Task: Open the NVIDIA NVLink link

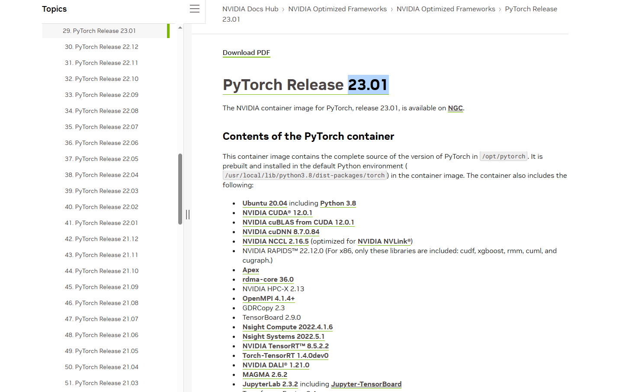Action: coord(384,241)
